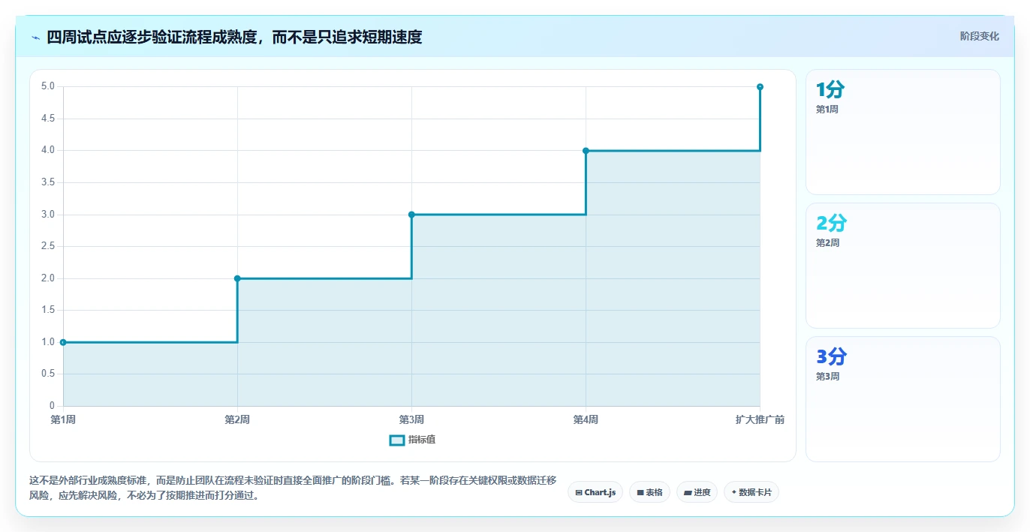The width and height of the screenshot is (1030, 532).
Task: Click the icon inside the Chart.js chip
Action: click(x=579, y=493)
